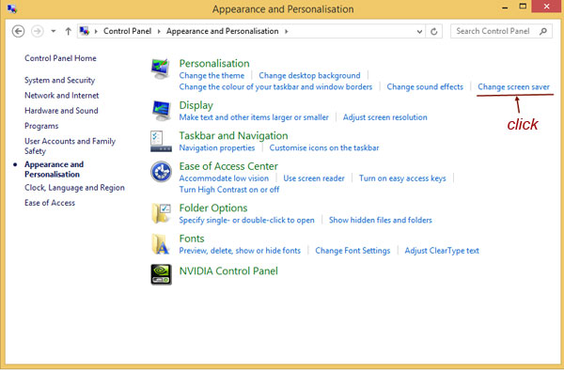Click Change Font Settings
Screen dimensions: 564x370
point(352,251)
